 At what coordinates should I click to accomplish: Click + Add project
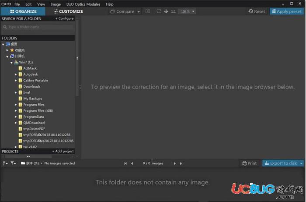[63, 151]
